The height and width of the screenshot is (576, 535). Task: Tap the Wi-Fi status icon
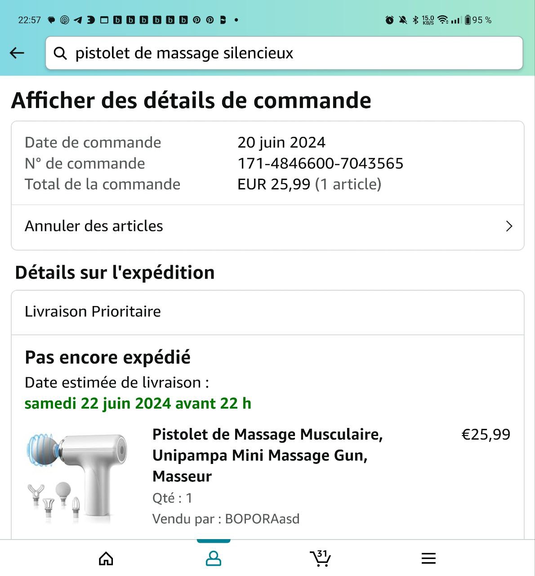tap(442, 20)
